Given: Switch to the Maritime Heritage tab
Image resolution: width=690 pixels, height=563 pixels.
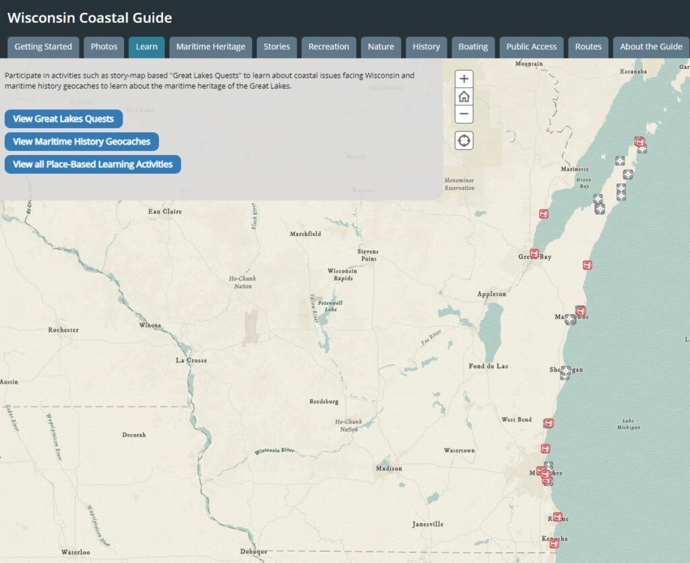Looking at the screenshot, I should point(210,47).
